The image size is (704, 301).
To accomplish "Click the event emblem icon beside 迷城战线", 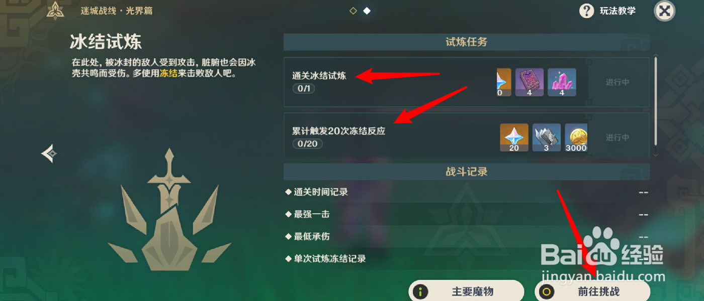I will (55, 10).
